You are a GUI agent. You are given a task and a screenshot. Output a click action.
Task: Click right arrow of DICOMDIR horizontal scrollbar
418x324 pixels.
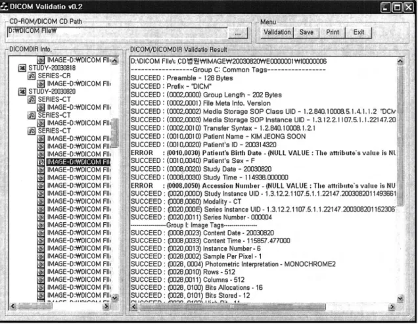point(106,306)
